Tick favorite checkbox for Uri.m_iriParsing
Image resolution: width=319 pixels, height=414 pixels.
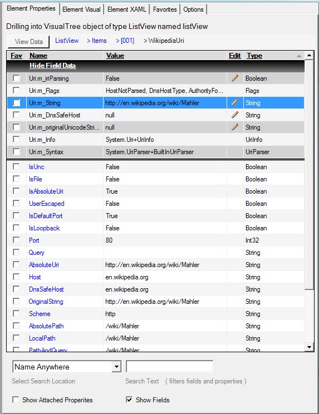click(16, 78)
